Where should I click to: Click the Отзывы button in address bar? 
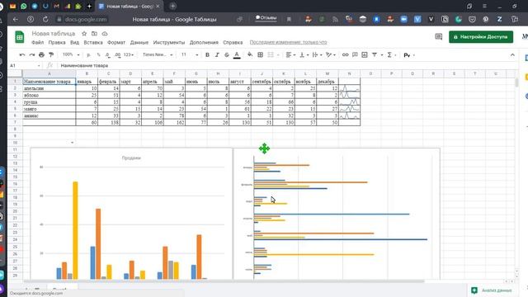pos(266,18)
